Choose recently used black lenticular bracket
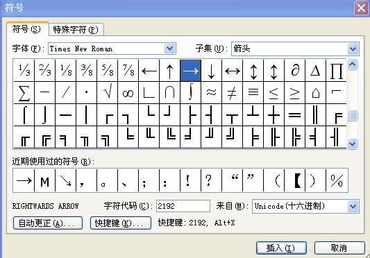 click(x=295, y=180)
